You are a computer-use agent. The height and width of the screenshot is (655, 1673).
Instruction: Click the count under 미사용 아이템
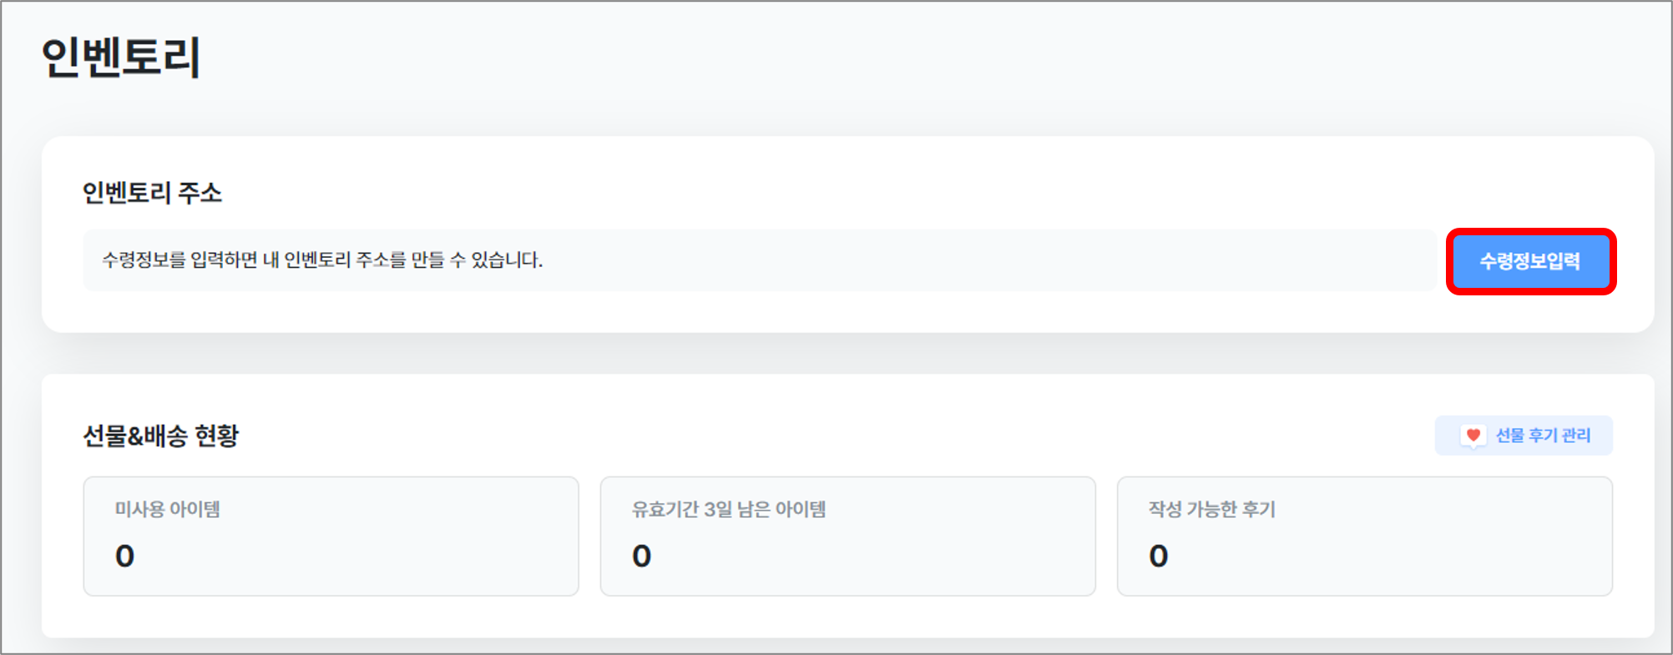[124, 556]
